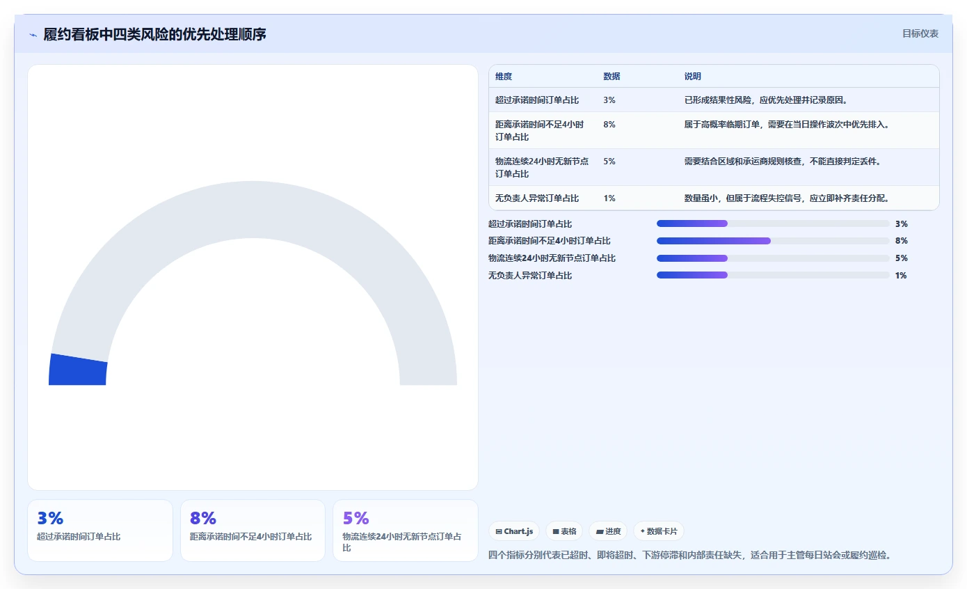Click progress bar for 物流连续24小时无新节点订单占比
The image size is (967, 589).
pyautogui.click(x=773, y=258)
